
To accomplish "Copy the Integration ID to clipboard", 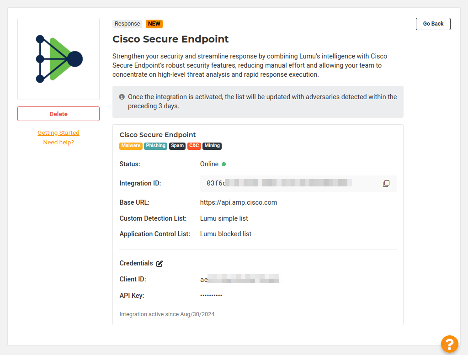I will tap(386, 183).
